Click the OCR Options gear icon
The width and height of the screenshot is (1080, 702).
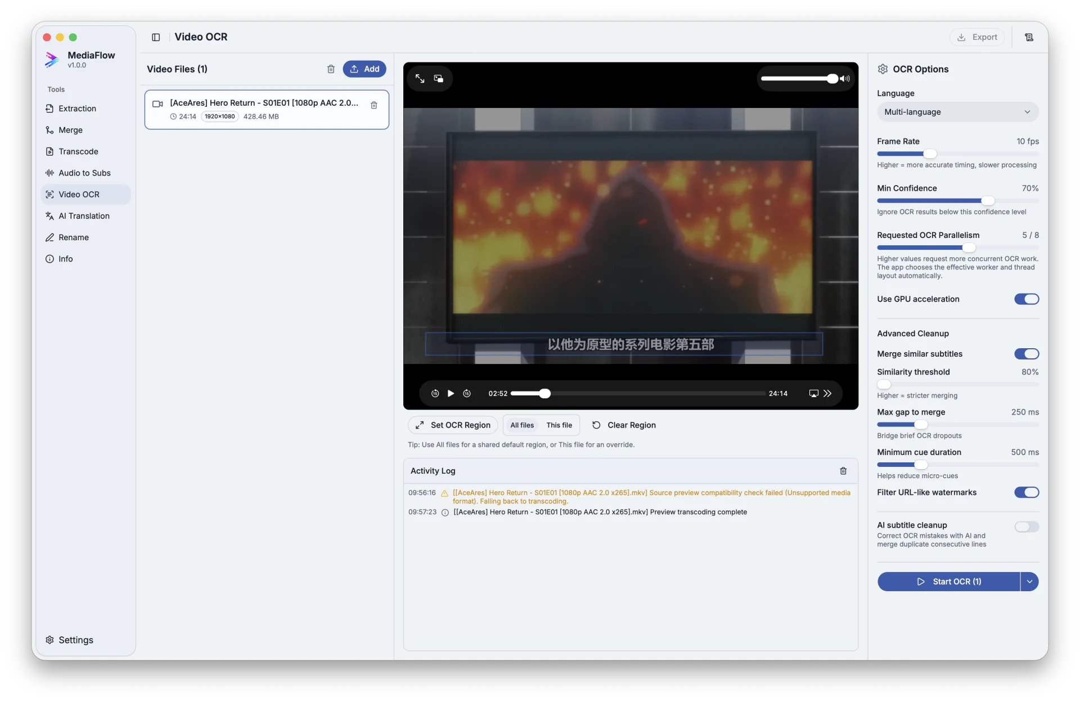point(883,69)
